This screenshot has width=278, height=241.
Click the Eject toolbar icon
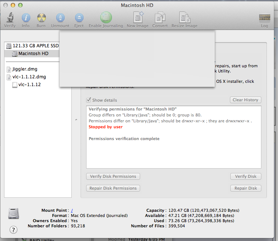coord(79,18)
